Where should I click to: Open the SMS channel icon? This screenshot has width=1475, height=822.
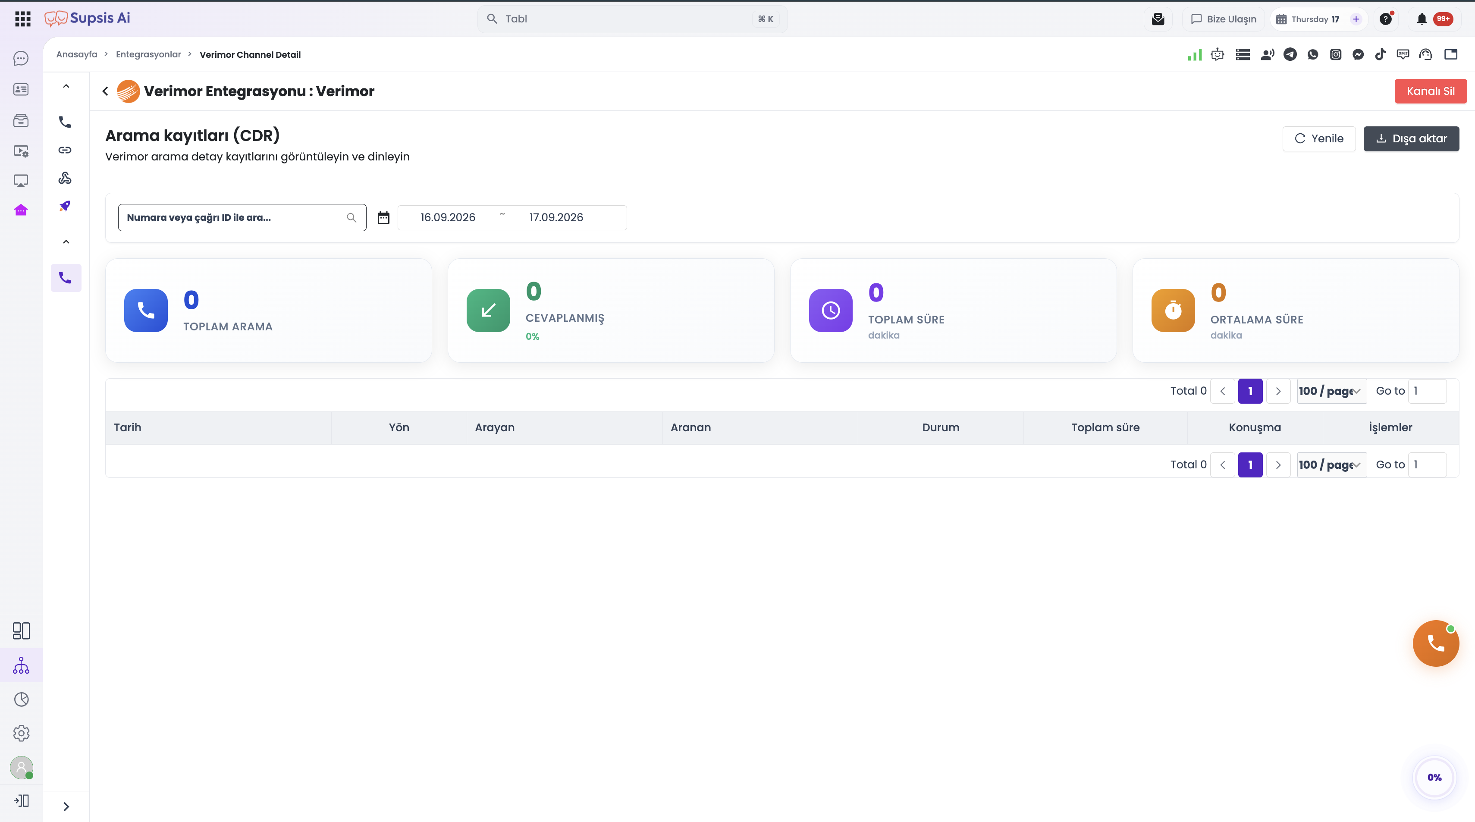1403,54
